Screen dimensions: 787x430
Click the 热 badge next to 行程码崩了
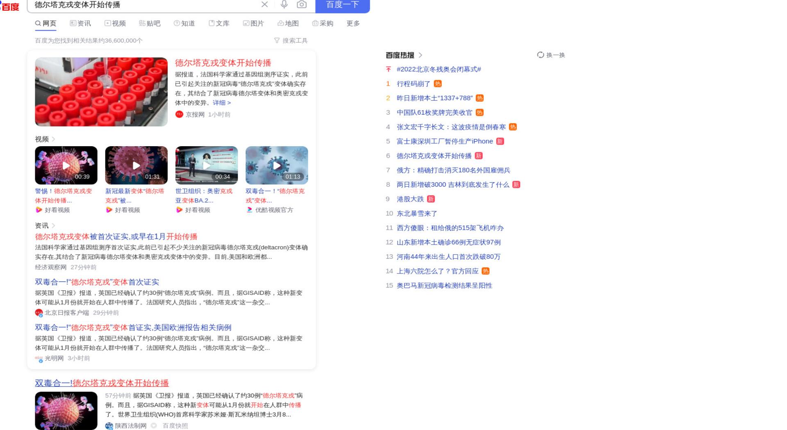[x=438, y=84]
